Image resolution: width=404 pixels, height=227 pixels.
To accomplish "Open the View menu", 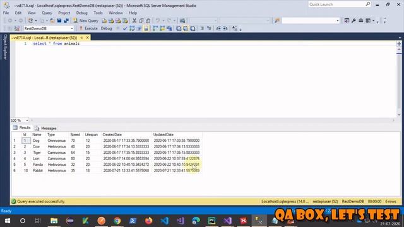I will click(32, 13).
